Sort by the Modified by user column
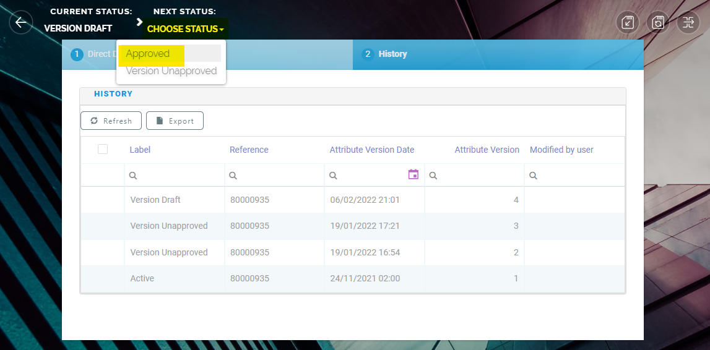Screen dimensions: 710x350 click(561, 150)
